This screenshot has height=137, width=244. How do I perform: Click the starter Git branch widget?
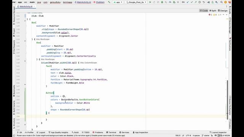pyautogui.click(x=205, y=135)
